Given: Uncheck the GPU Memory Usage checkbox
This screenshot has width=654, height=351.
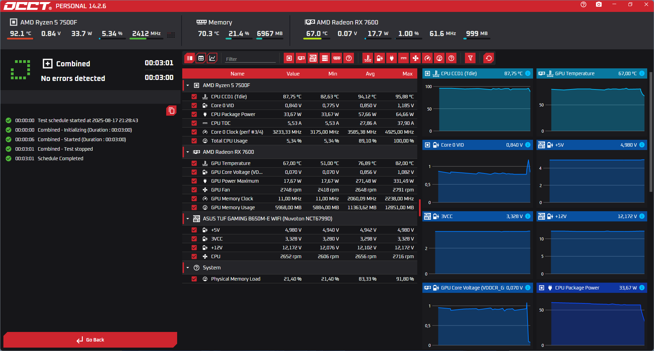Looking at the screenshot, I should pos(194,207).
